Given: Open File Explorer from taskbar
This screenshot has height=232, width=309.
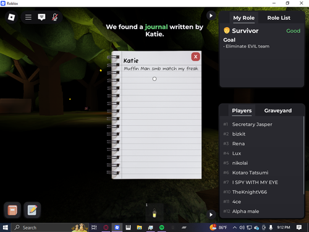Looking at the screenshot, I should [140, 228].
